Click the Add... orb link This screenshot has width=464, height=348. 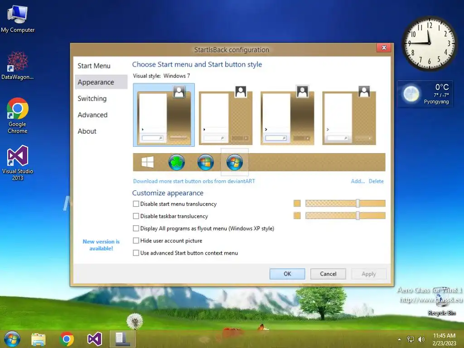pos(358,181)
